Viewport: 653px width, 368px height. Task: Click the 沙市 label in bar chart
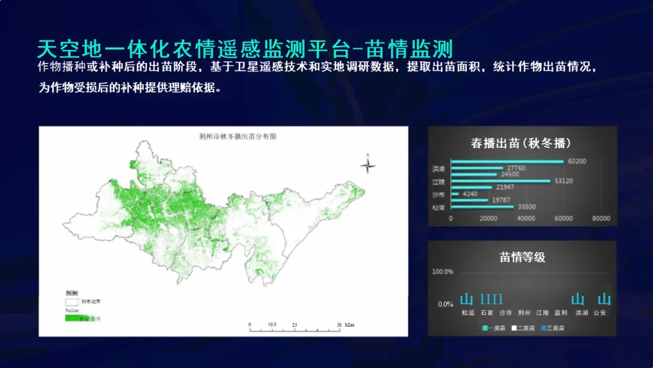[438, 195]
